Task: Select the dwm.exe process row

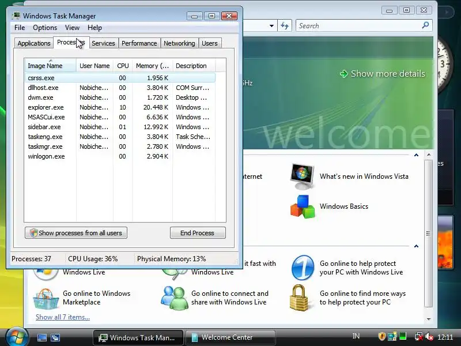Action: tap(120, 97)
